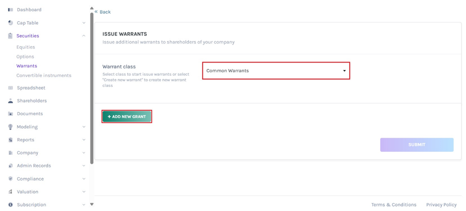Open the Equities submenu item
The image size is (466, 211).
[x=26, y=47]
